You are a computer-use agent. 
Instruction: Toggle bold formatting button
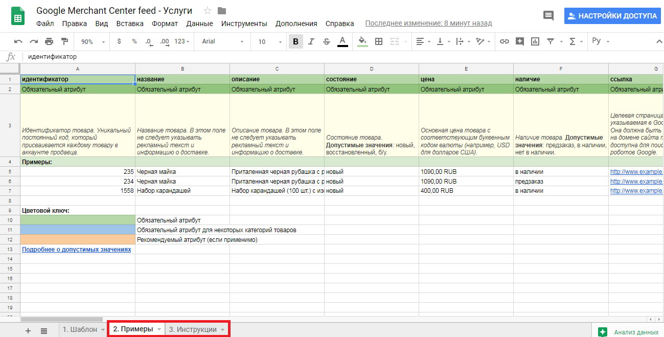click(295, 41)
